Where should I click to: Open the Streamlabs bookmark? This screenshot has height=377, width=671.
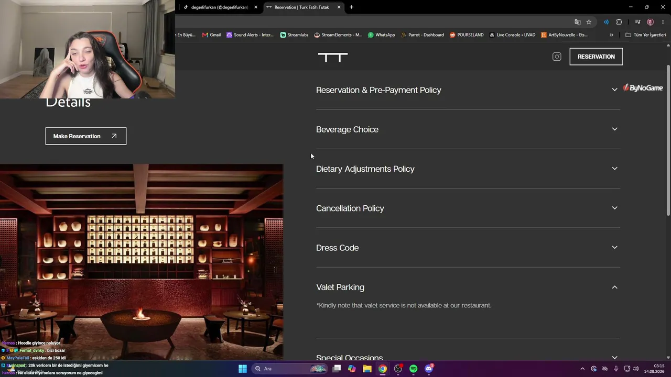click(x=294, y=35)
